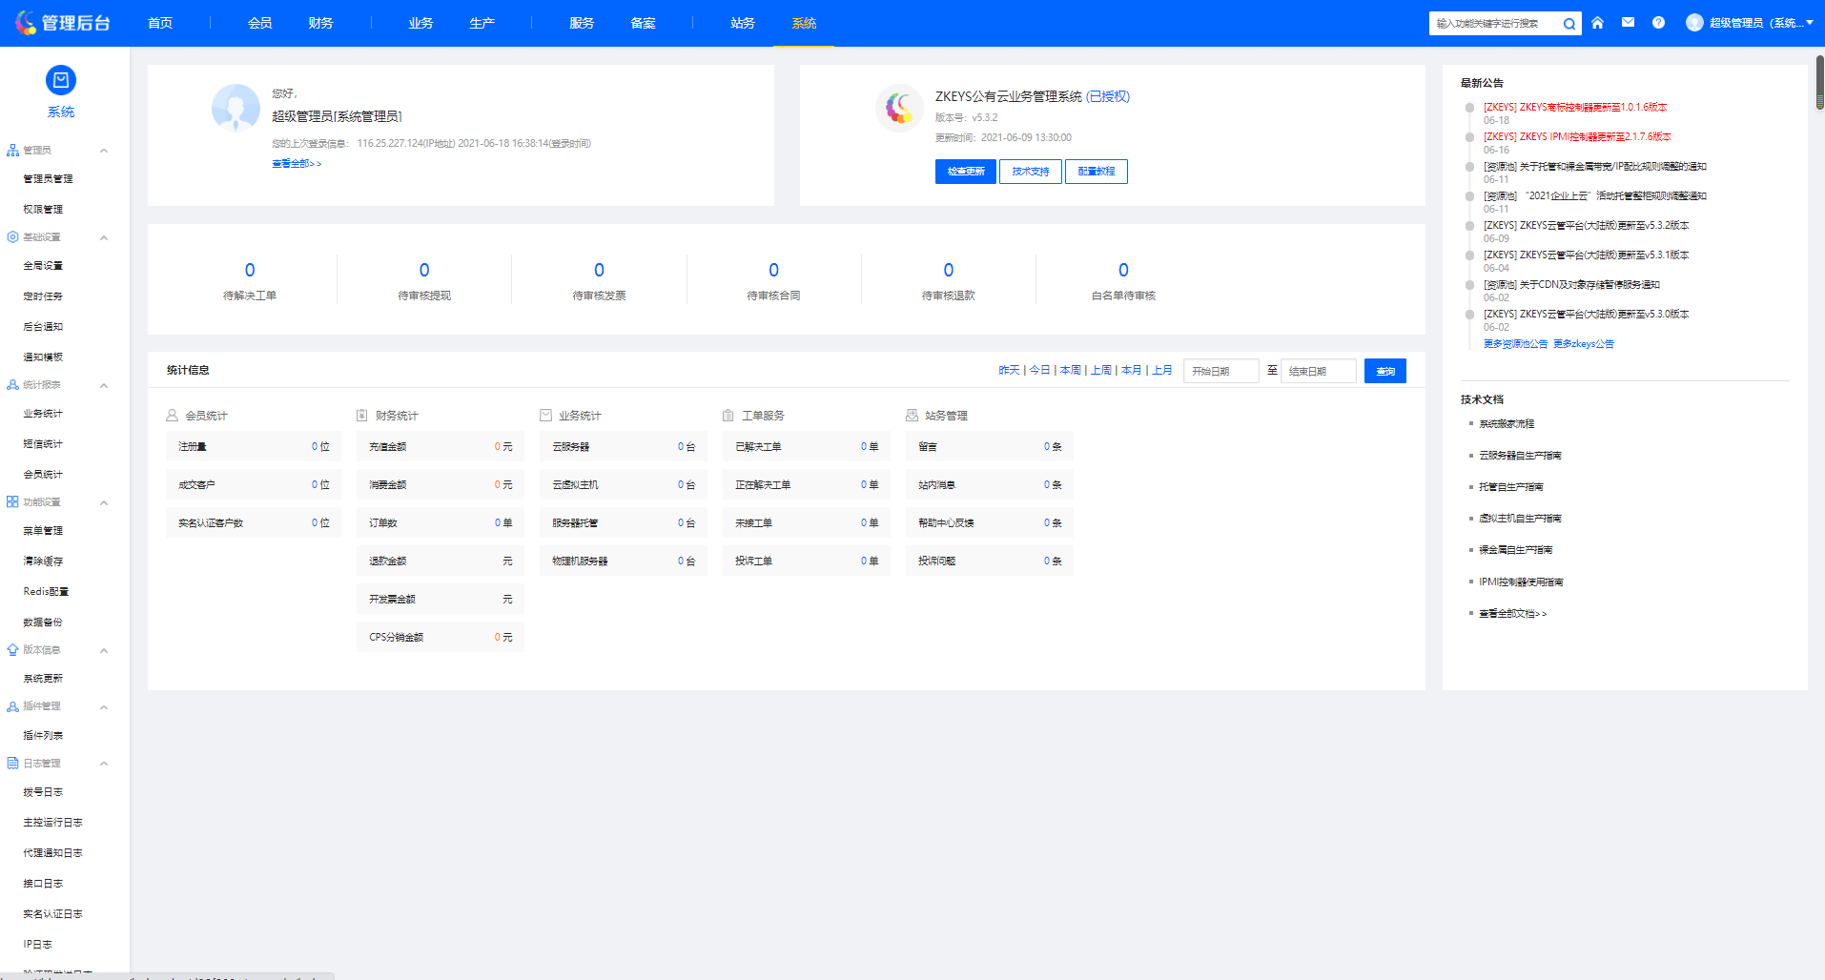Click the 结束日期 input field
This screenshot has width=1825, height=980.
point(1319,371)
